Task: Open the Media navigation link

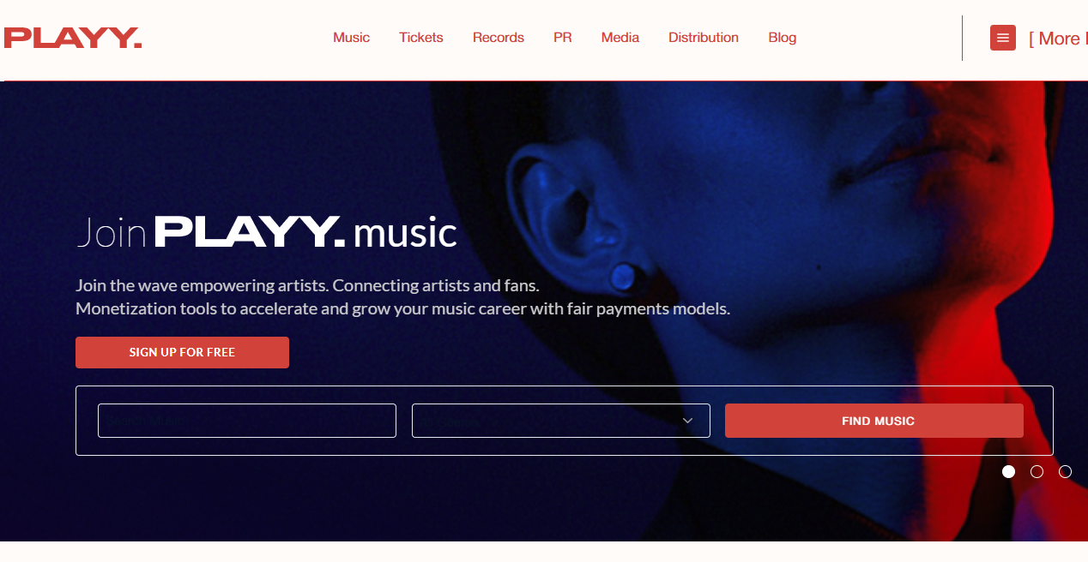Action: 620,38
